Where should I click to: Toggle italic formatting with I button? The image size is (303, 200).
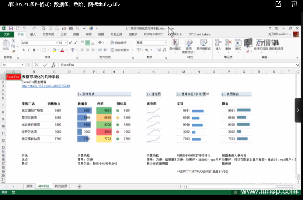[29, 50]
